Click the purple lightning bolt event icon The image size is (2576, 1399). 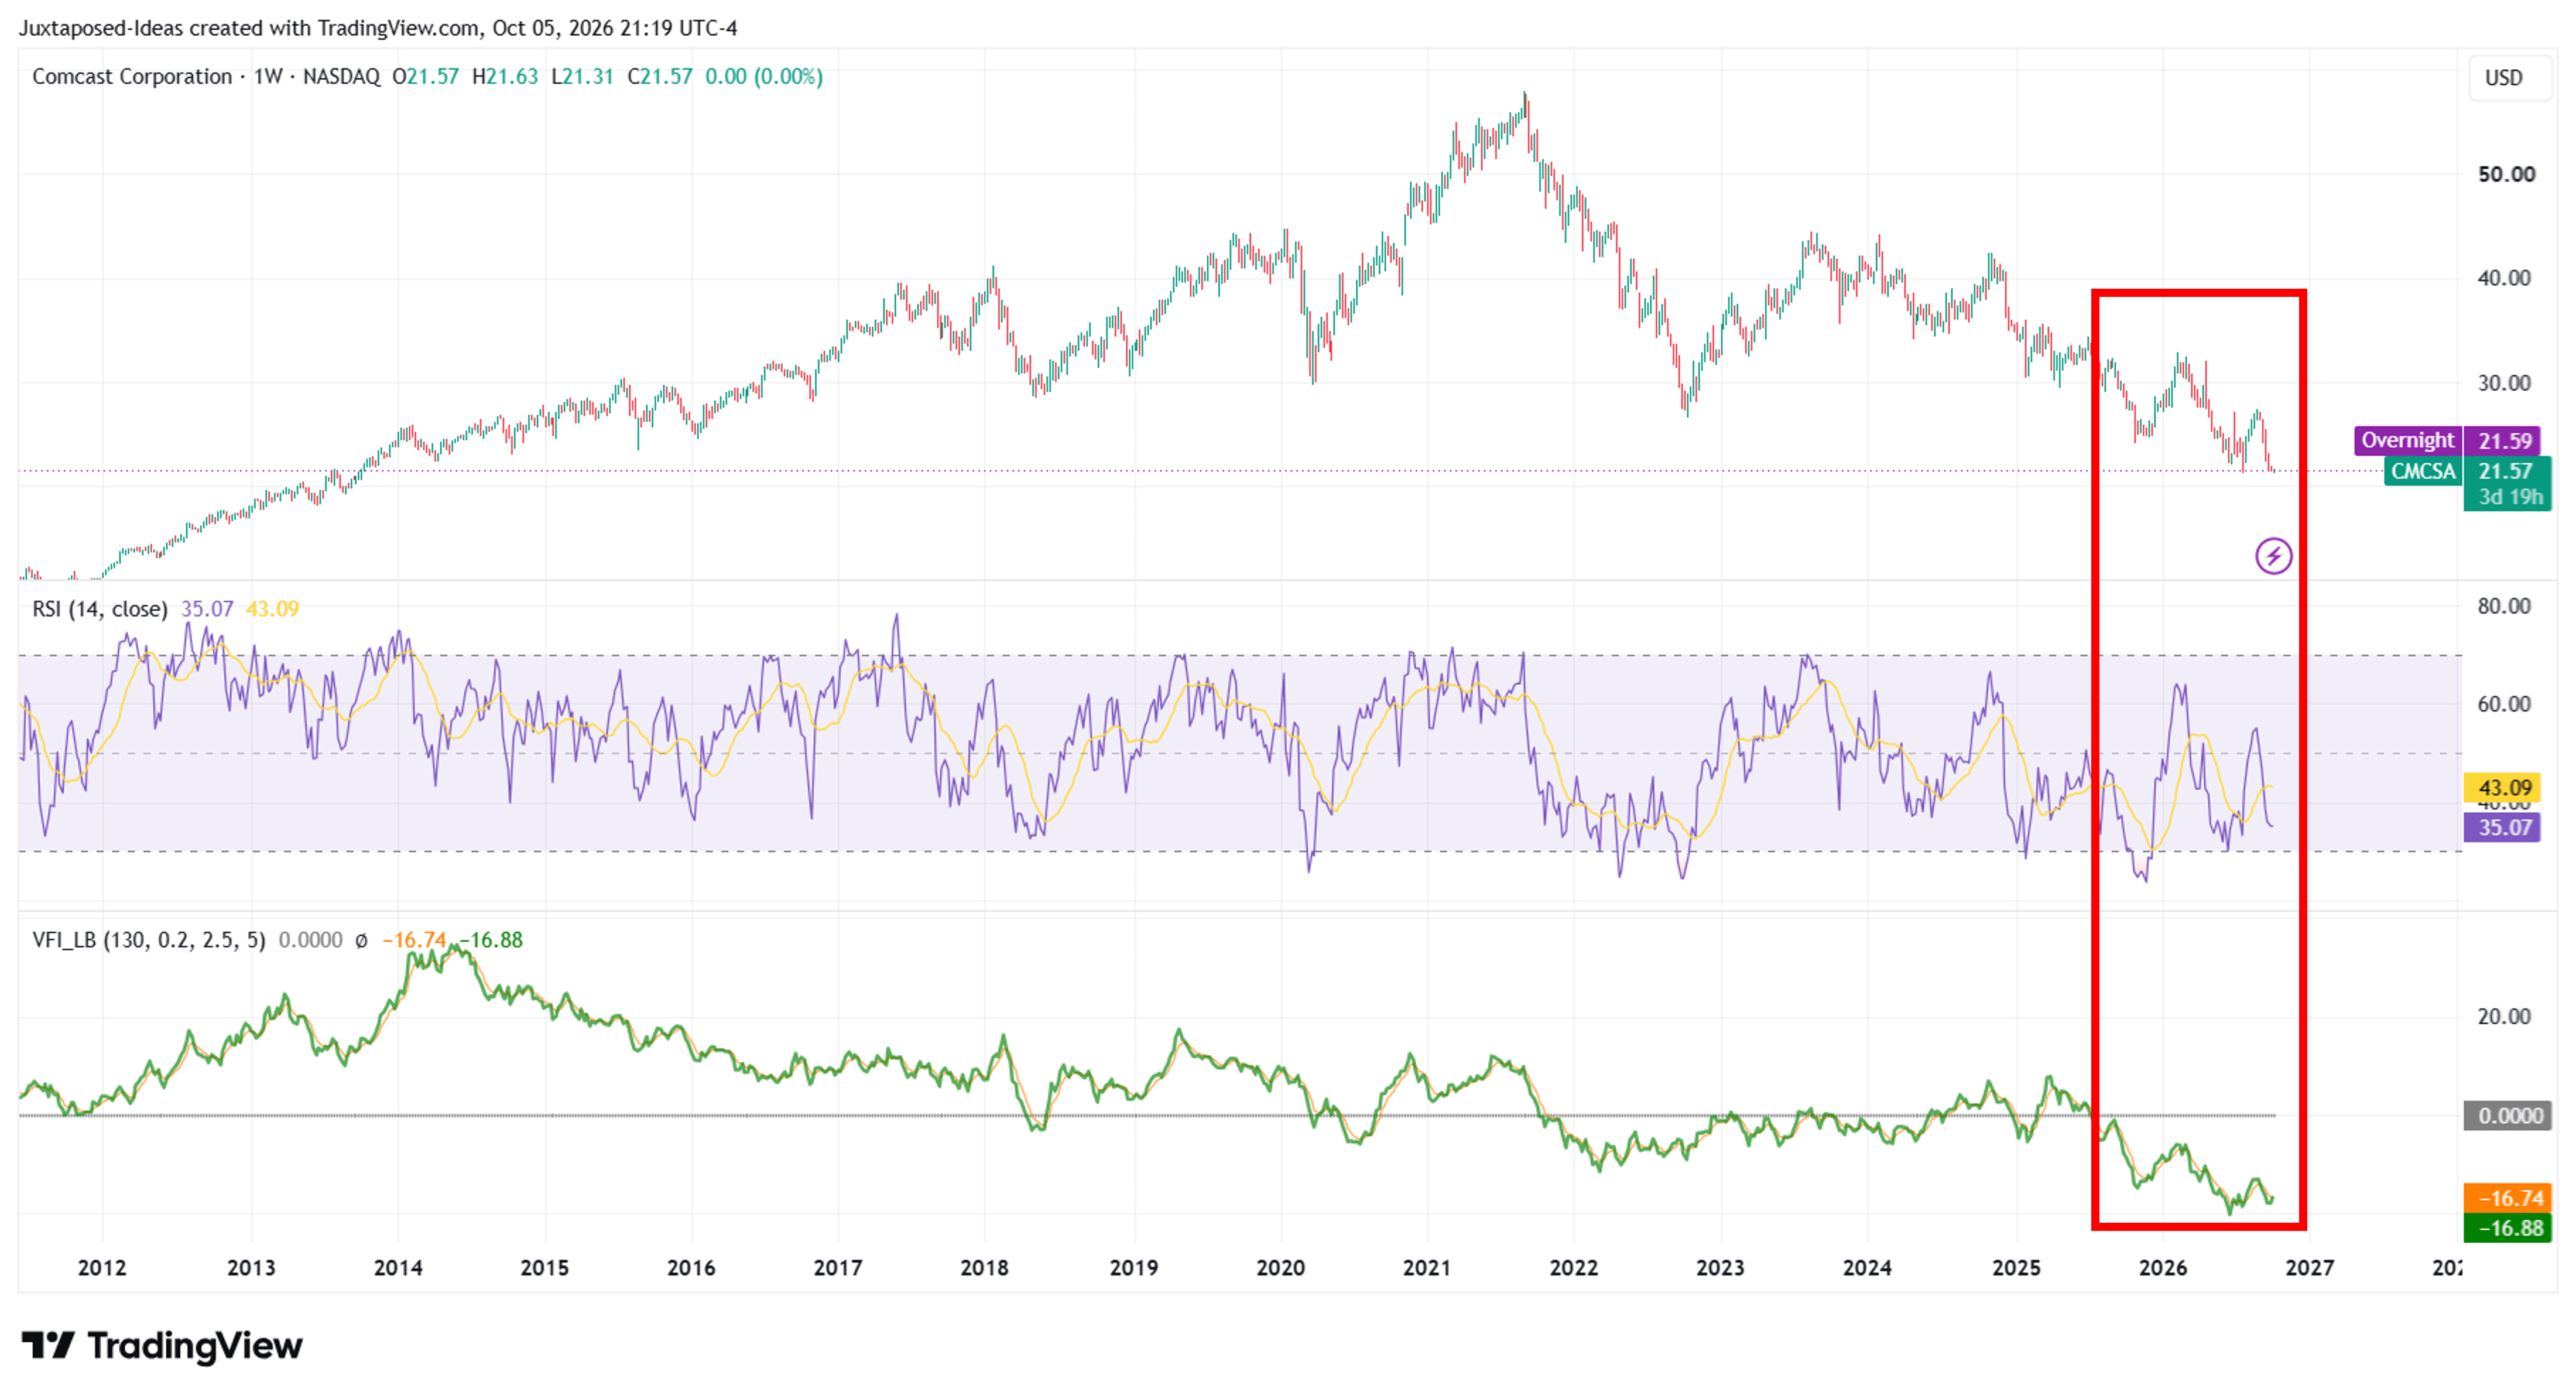click(2273, 556)
